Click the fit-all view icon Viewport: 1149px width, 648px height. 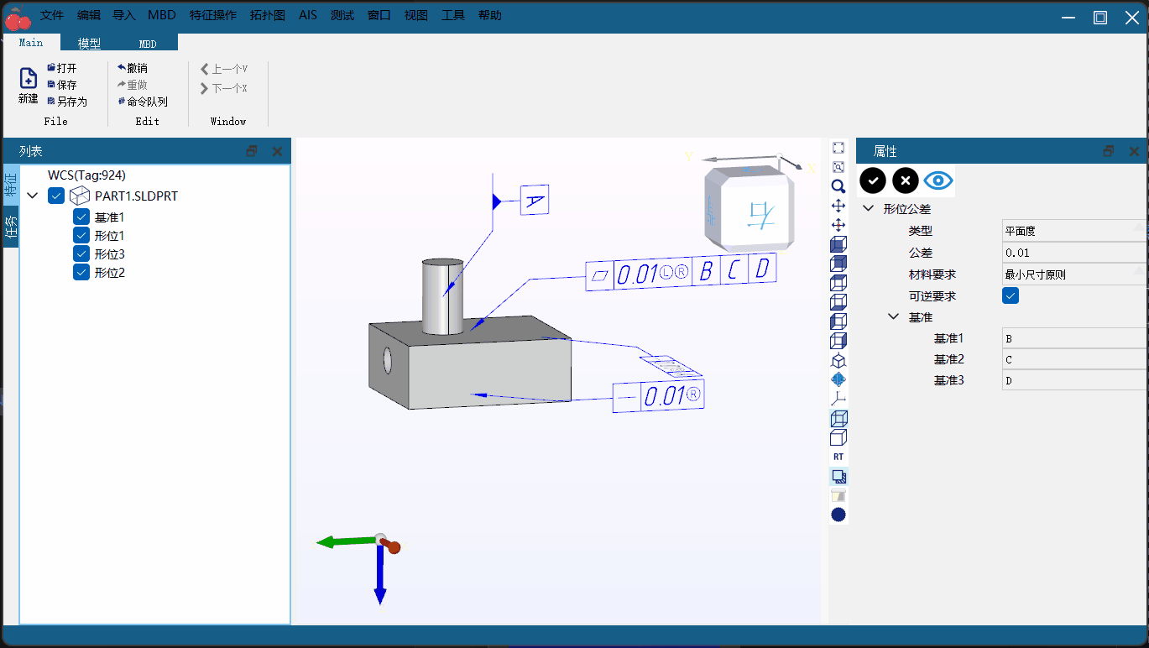(x=838, y=148)
